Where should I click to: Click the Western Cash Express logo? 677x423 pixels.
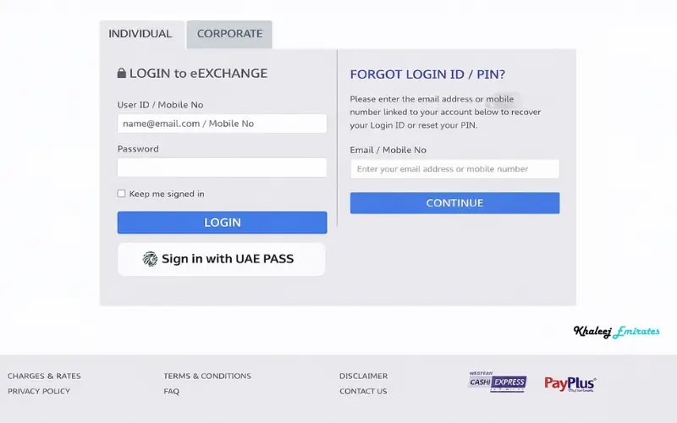coord(498,382)
